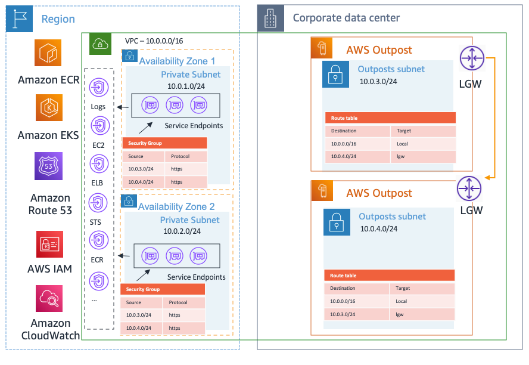
Task: Select the Amazon ECR service icon
Action: tap(49, 52)
